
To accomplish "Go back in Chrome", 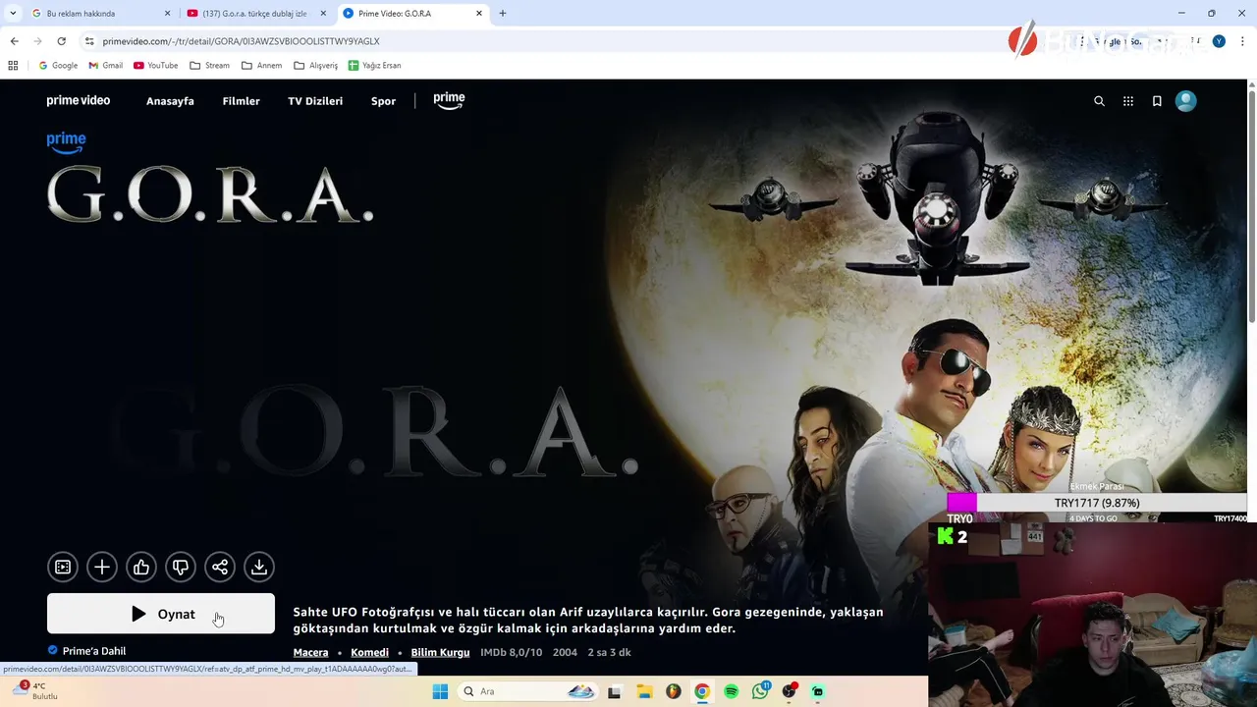I will (14, 41).
